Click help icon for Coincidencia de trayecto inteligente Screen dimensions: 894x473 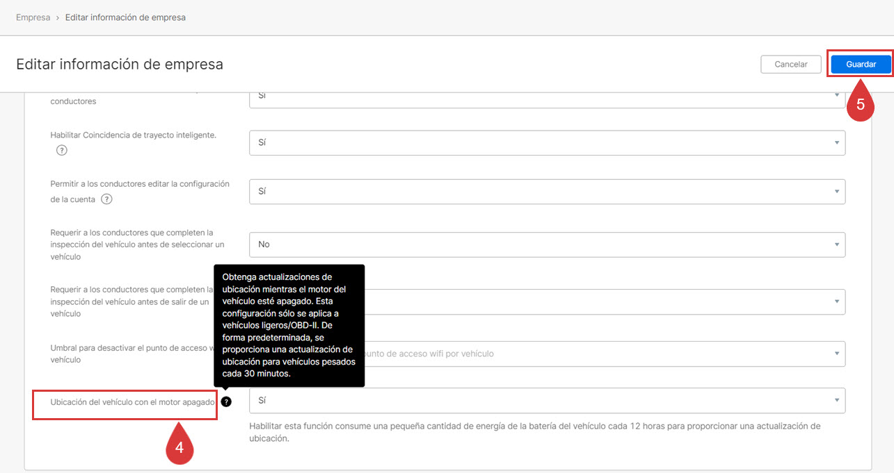pos(61,150)
